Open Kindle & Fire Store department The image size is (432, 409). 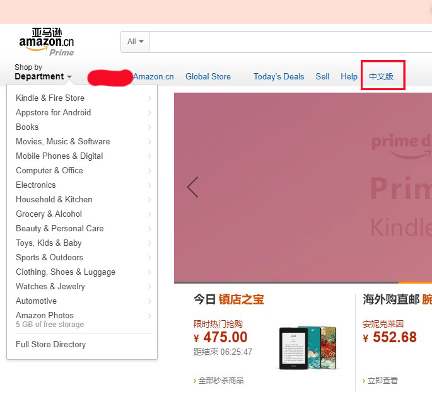click(x=50, y=98)
